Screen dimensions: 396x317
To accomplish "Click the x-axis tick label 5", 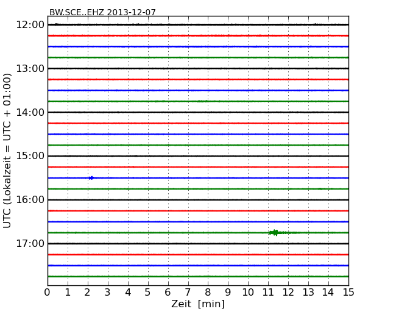I will (148, 292).
